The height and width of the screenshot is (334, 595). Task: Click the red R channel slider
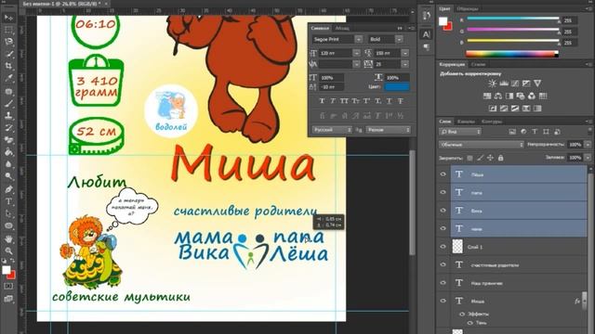pos(512,19)
